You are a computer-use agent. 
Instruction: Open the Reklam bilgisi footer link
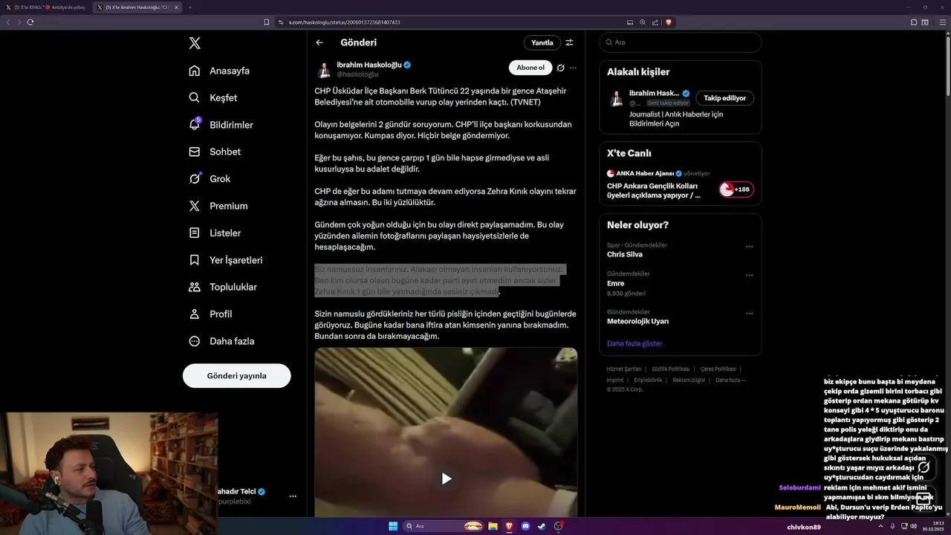689,380
